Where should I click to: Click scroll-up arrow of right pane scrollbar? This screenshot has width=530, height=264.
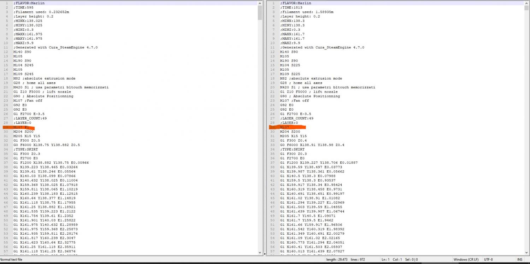point(526,3)
